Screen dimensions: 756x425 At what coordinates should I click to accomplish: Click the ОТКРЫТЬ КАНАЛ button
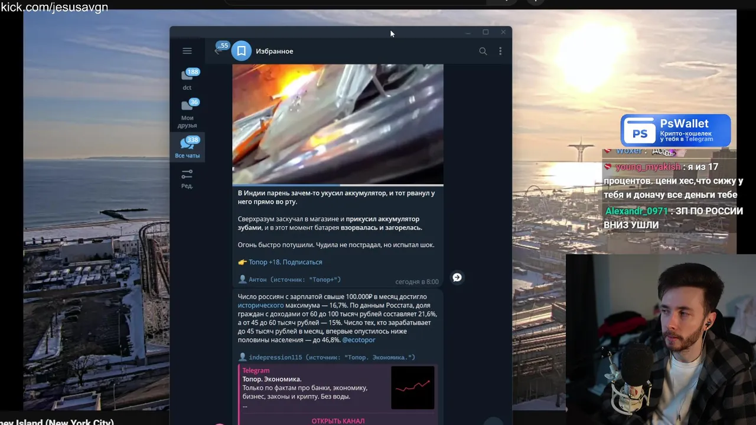338,421
